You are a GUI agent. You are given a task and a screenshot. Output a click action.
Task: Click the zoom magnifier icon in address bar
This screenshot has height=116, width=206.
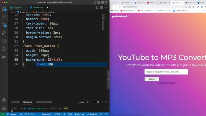[x=186, y=7]
